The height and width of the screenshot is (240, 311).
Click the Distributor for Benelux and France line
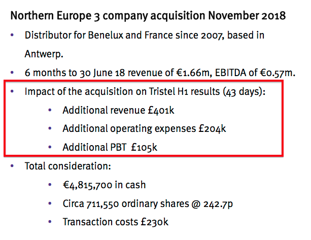pos(145,36)
